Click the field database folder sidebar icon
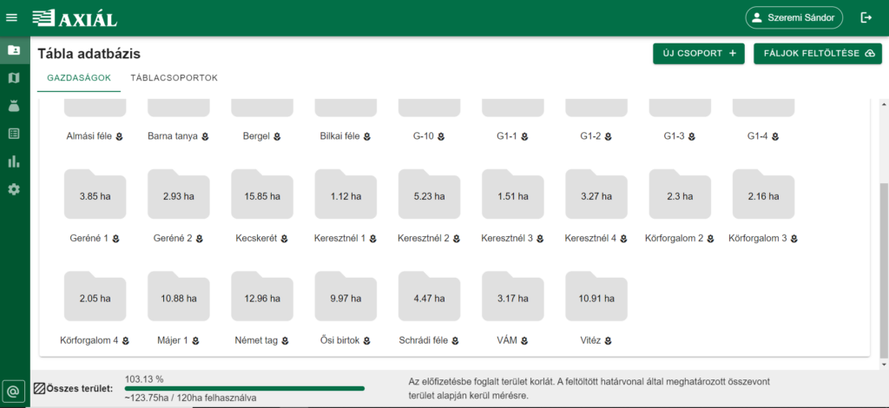 point(14,49)
